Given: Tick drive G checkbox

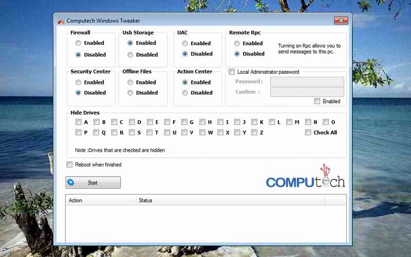Looking at the screenshot, I should [x=184, y=122].
